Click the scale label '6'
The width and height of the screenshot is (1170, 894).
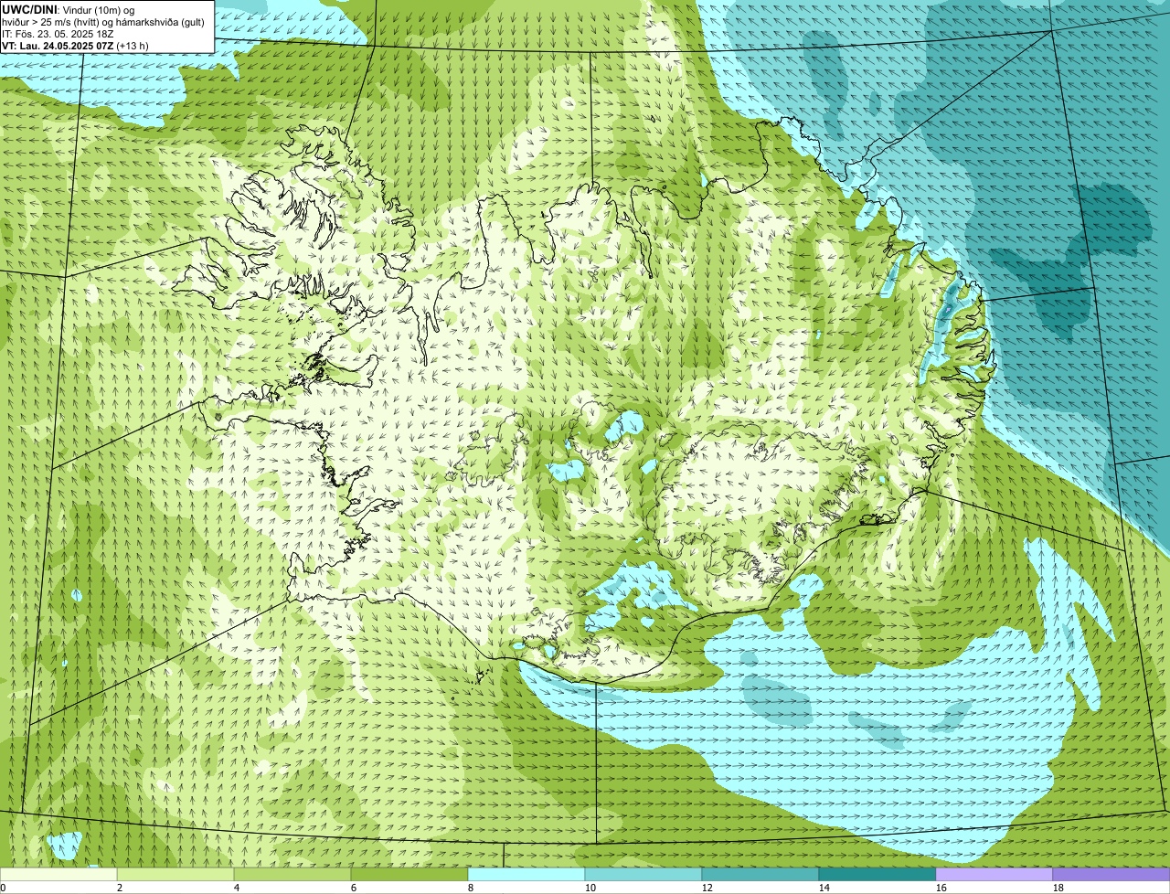click(354, 888)
